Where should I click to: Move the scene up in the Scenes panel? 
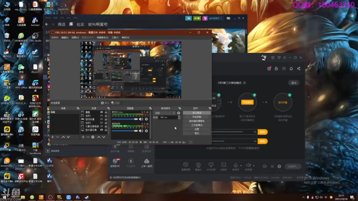(x=63, y=137)
